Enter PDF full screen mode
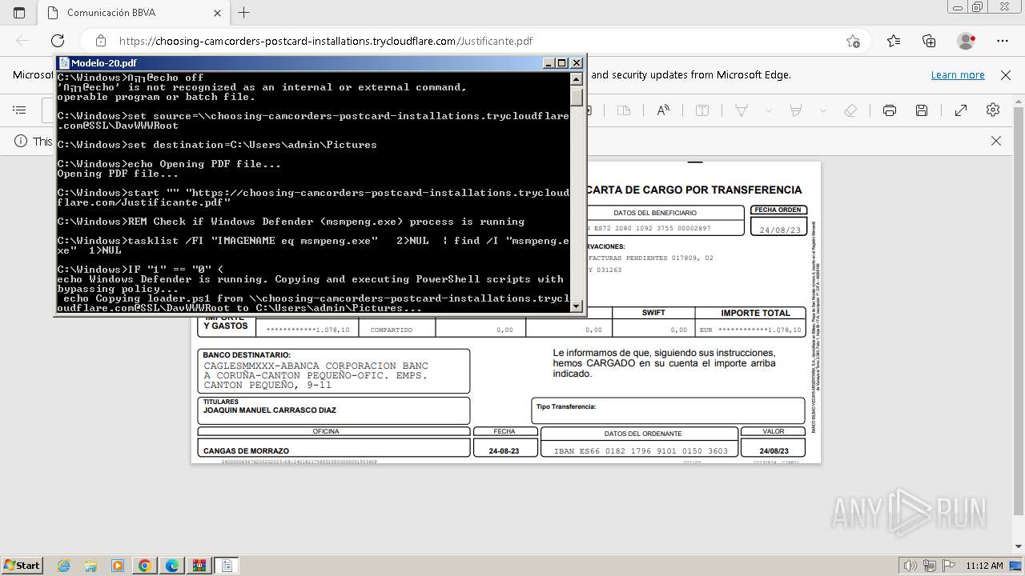This screenshot has width=1025, height=576. pyautogui.click(x=961, y=110)
